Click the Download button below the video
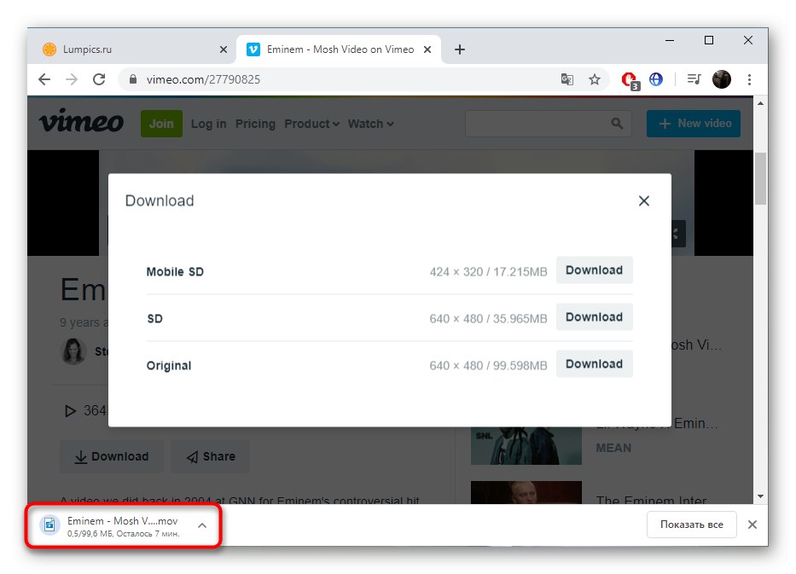 tap(112, 456)
